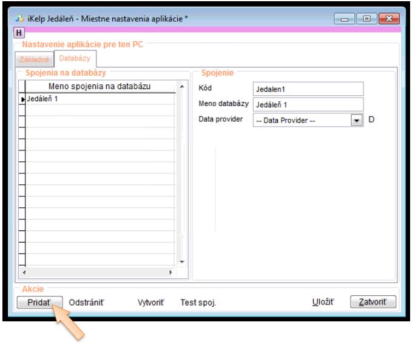Click the horizontal scroll left arrow
This screenshot has height=345, width=418.
25,273
